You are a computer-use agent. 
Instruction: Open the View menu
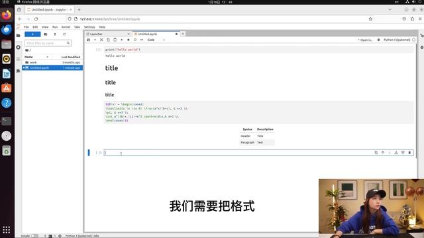[45, 27]
